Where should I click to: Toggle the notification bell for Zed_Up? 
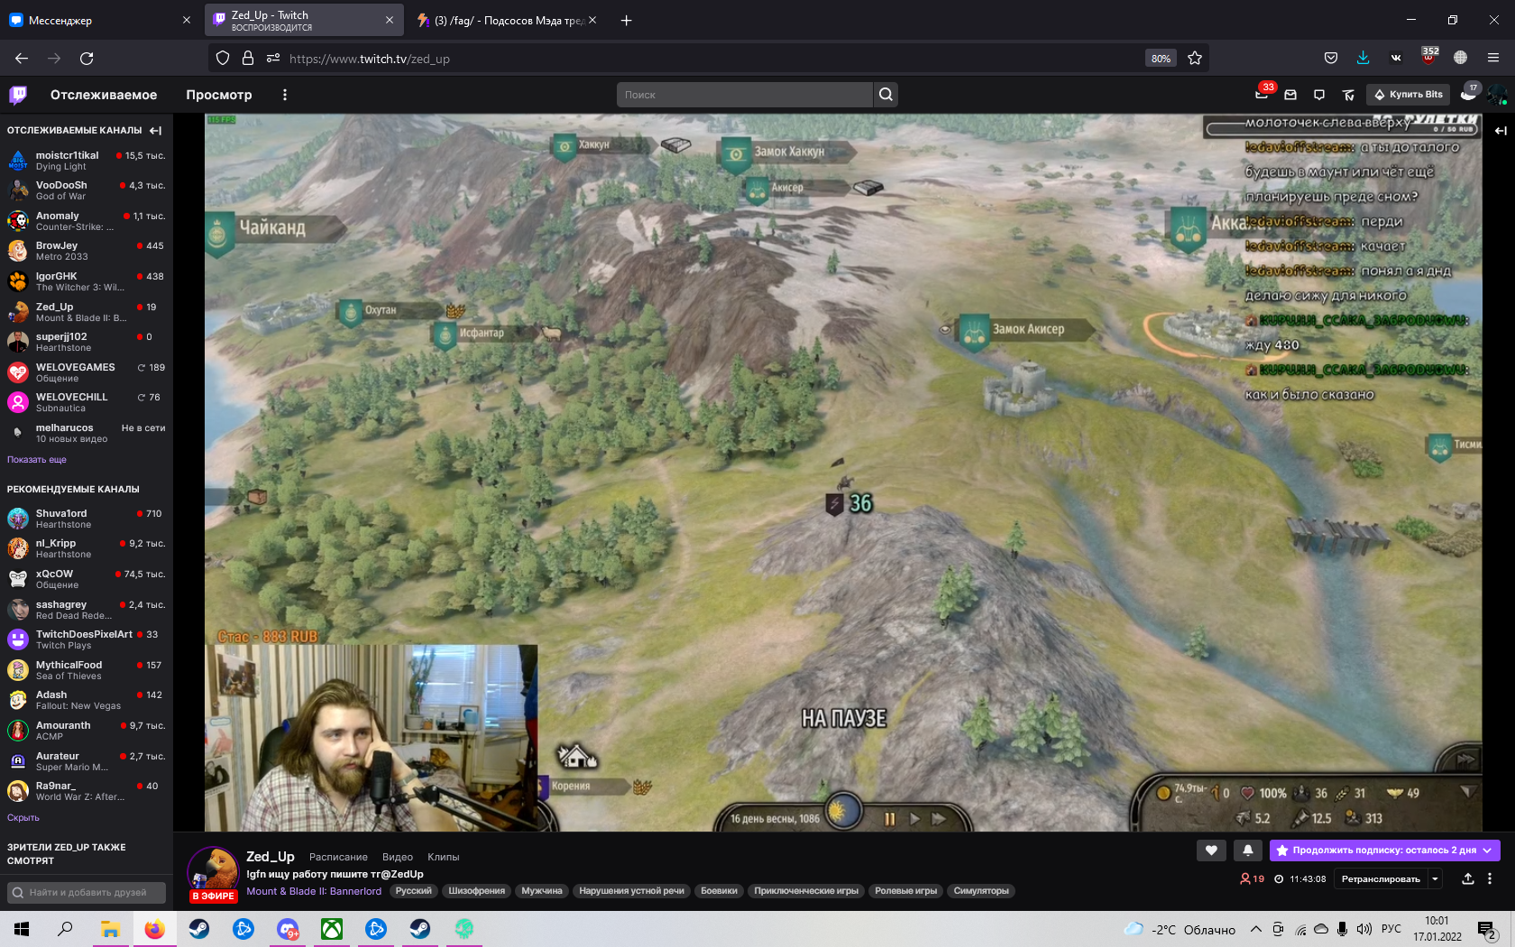point(1248,850)
